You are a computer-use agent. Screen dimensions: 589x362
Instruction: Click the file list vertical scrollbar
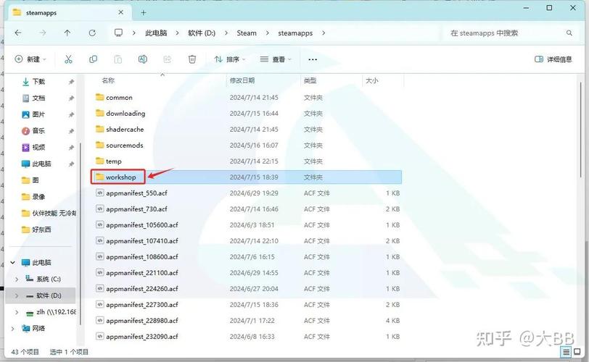[580, 130]
